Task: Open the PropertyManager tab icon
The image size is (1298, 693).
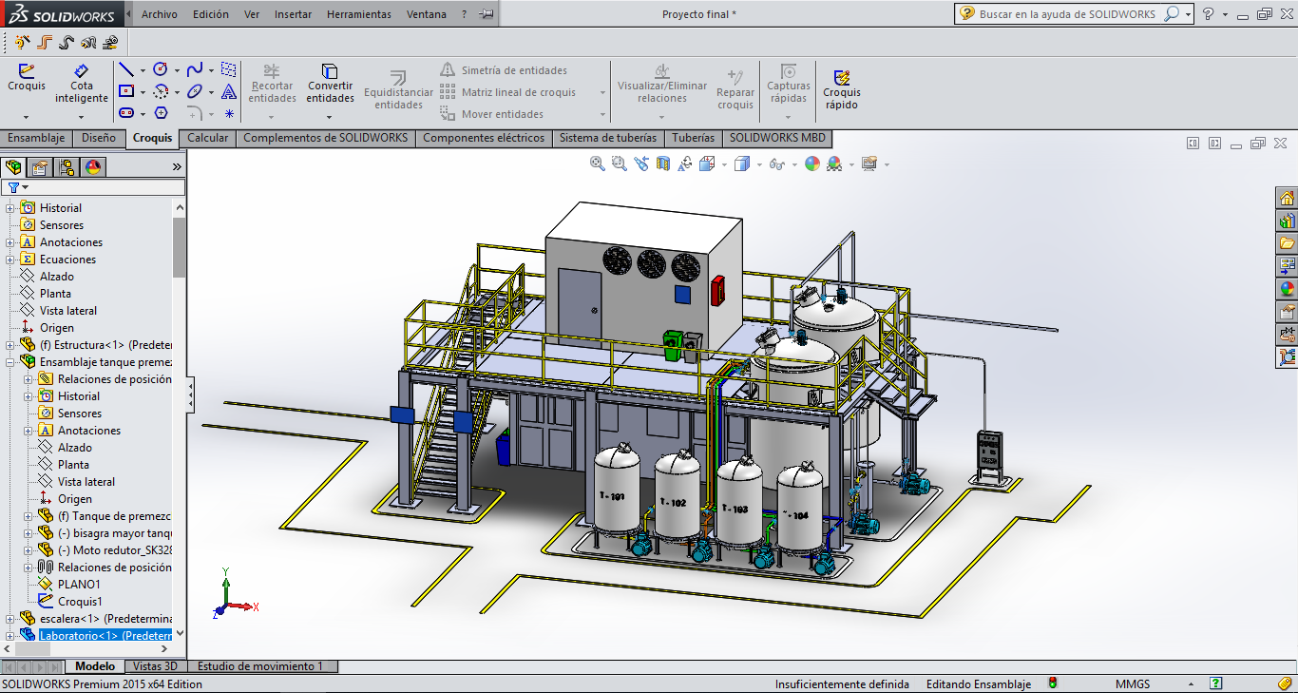Action: 39,167
